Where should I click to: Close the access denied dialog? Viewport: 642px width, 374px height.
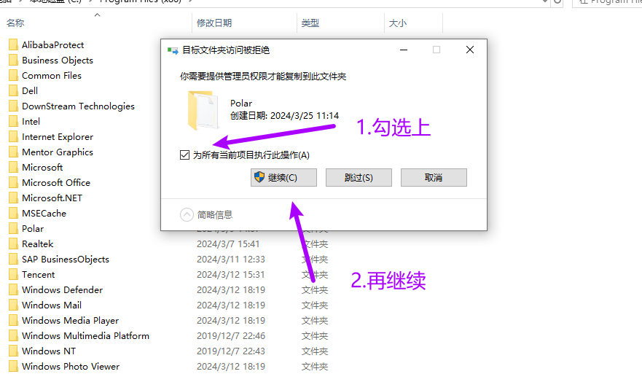[470, 50]
